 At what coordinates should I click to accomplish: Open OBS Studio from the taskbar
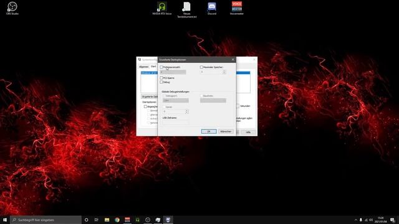pyautogui.click(x=148, y=220)
